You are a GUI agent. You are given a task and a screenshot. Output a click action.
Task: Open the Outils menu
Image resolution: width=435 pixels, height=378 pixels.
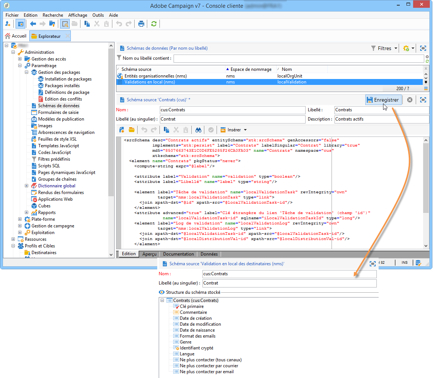tap(98, 15)
